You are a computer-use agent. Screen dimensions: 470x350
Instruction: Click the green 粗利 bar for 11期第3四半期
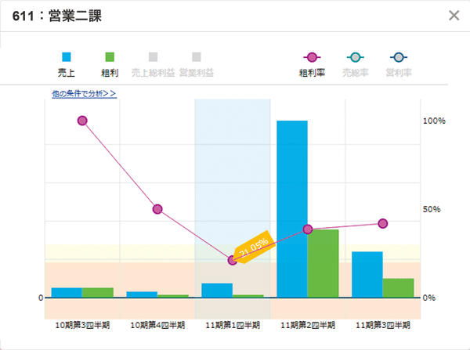398,287
